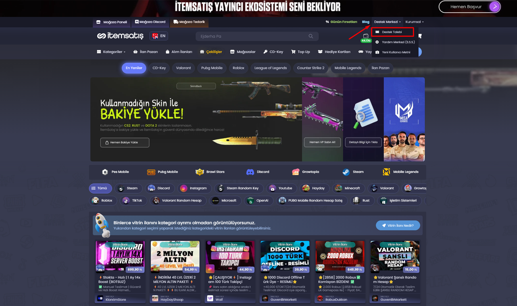This screenshot has width=517, height=306.
Task: Go to Hediye Kartları in navigation
Action: [334, 52]
